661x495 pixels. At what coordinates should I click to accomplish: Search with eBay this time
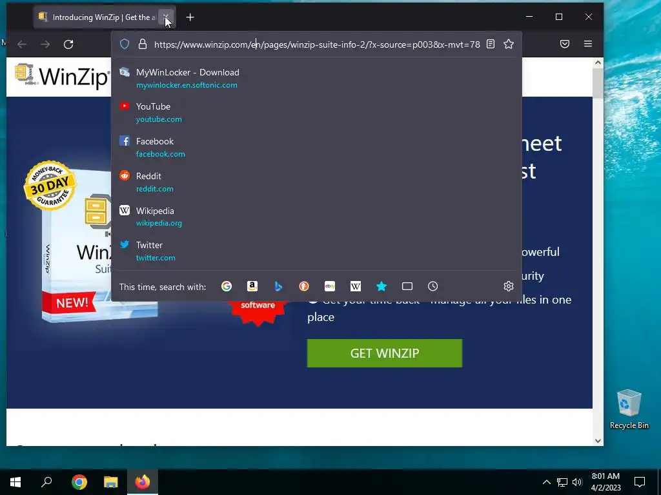(x=330, y=286)
